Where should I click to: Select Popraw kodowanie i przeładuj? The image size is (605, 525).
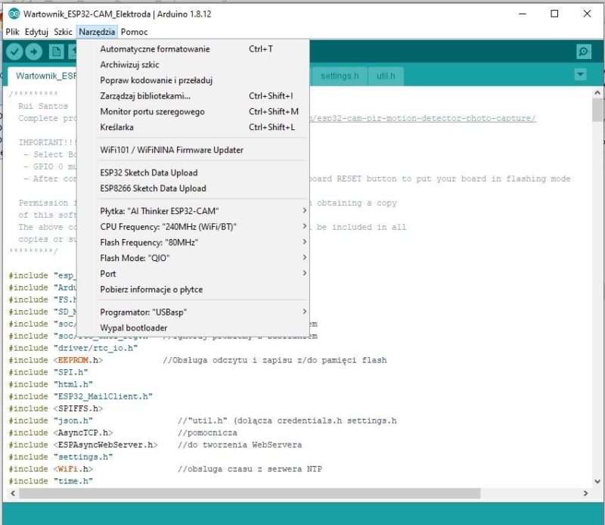[x=193, y=80]
